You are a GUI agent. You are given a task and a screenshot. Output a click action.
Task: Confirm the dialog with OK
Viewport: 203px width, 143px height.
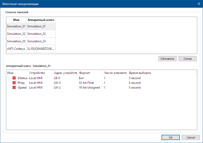(171, 138)
